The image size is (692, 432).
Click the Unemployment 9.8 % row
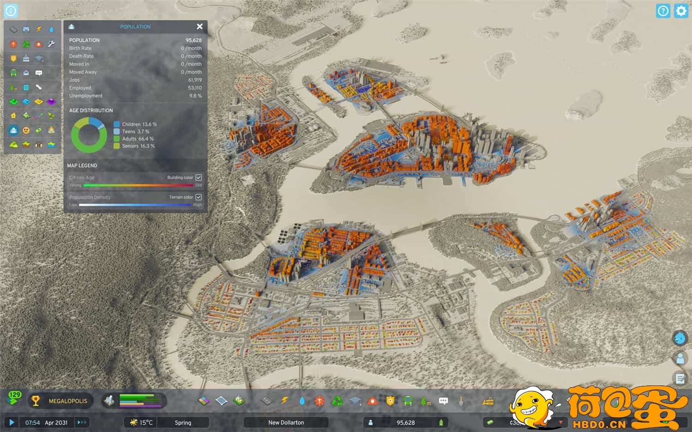pyautogui.click(x=135, y=96)
